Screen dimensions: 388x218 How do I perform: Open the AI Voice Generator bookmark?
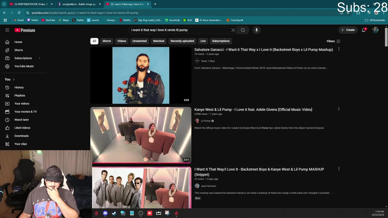tap(209, 20)
